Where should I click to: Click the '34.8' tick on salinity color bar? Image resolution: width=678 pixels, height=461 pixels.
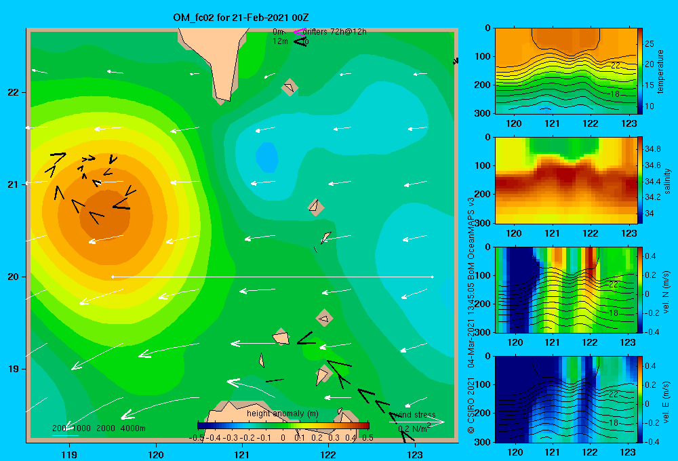(x=652, y=148)
